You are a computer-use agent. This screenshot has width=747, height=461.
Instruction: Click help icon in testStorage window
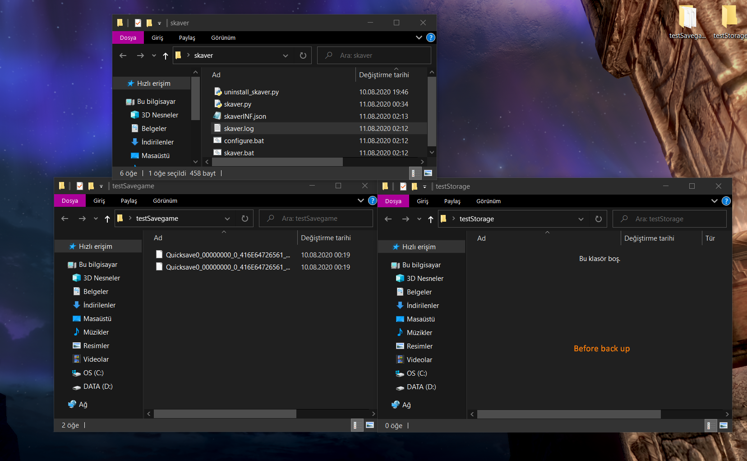click(x=726, y=201)
